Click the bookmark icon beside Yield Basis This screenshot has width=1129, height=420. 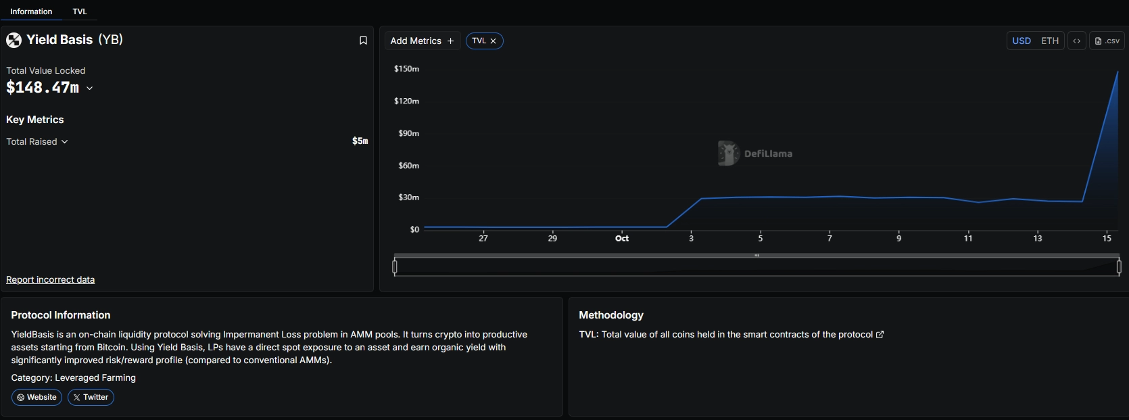363,41
